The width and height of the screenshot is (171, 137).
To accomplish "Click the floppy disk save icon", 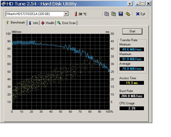I will pyautogui.click(x=121, y=14).
